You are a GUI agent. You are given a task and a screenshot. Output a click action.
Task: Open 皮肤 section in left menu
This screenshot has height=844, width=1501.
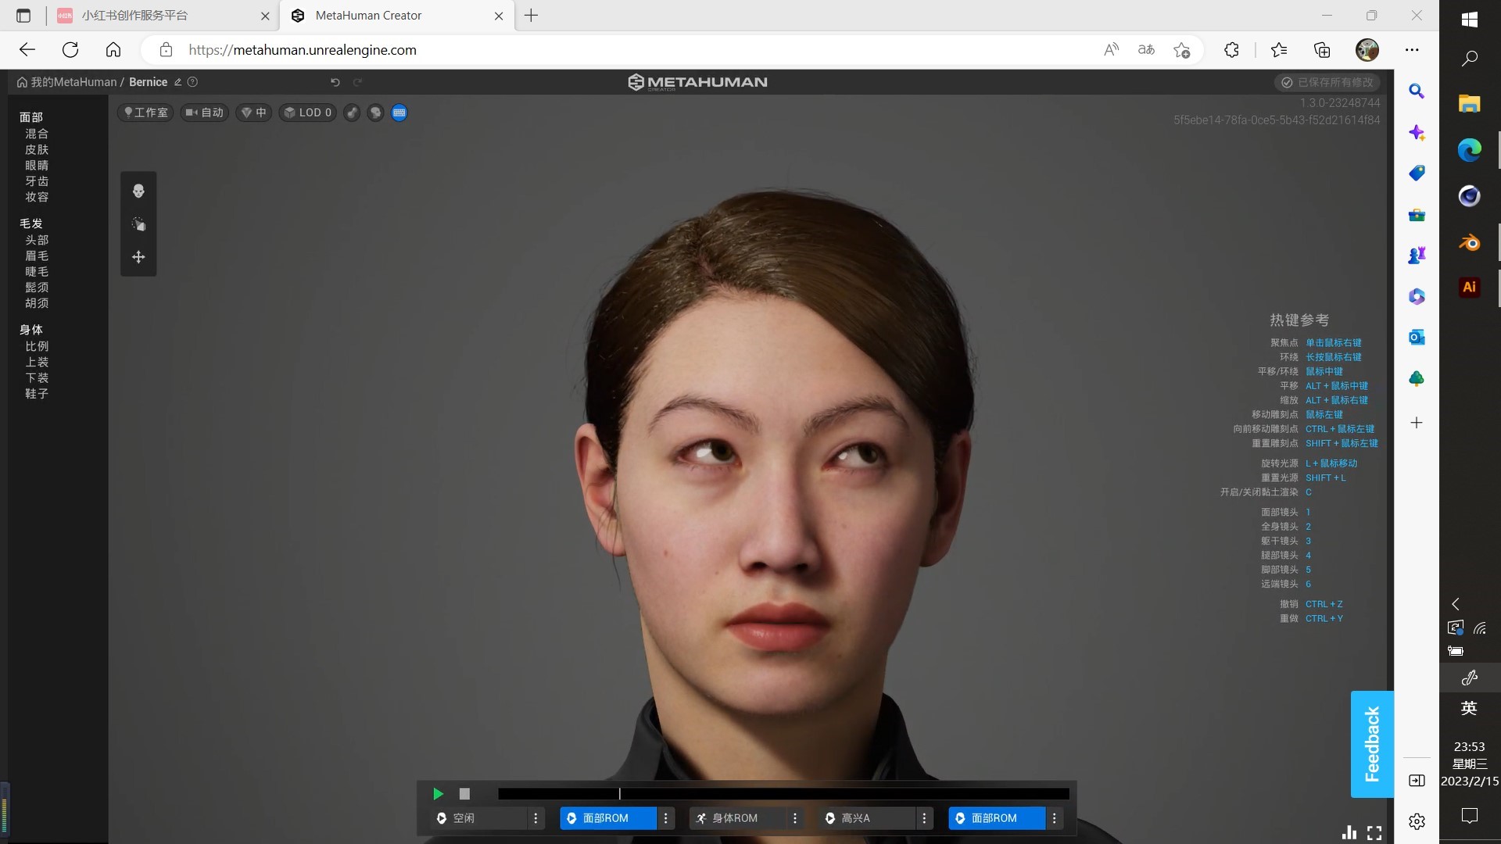[x=37, y=149]
